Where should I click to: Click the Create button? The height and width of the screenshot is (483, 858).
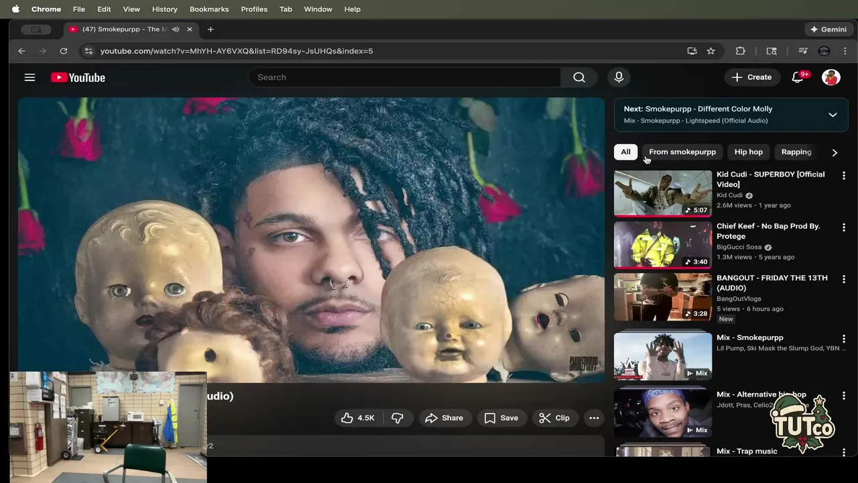(x=751, y=77)
